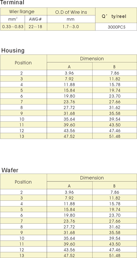Click Housing value 51.48 in column B

click(115, 136)
